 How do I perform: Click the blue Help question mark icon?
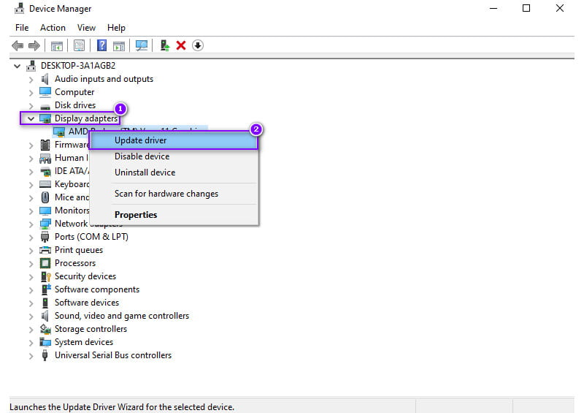pyautogui.click(x=102, y=45)
